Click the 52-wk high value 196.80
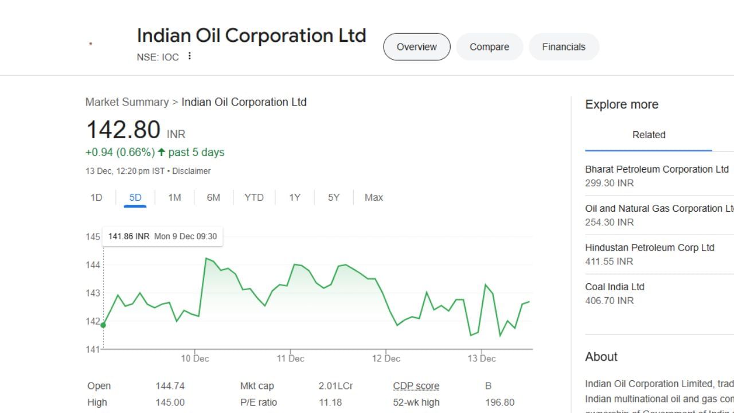Image resolution: width=734 pixels, height=413 pixels. point(499,403)
